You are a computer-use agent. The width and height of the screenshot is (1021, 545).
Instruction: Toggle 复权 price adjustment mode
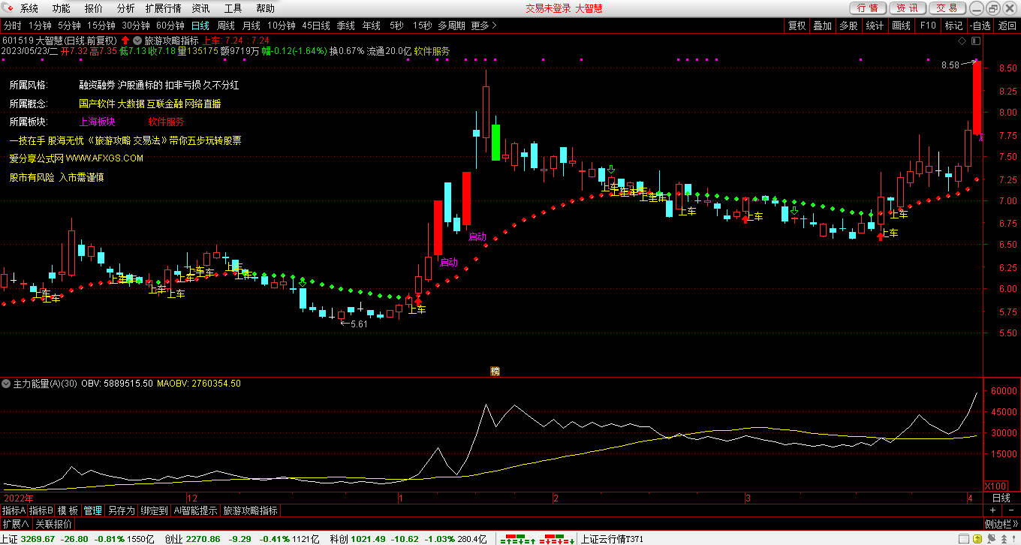tap(797, 26)
